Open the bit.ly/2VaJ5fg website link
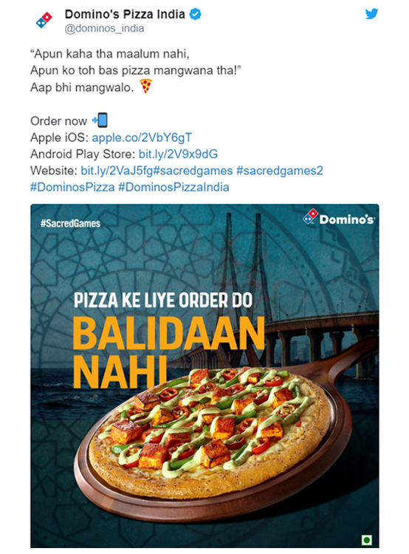The height and width of the screenshot is (554, 409). (x=117, y=171)
